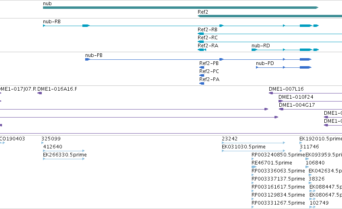Select the 325099 EST arrow glyph
342x209 pixels.
43,143
